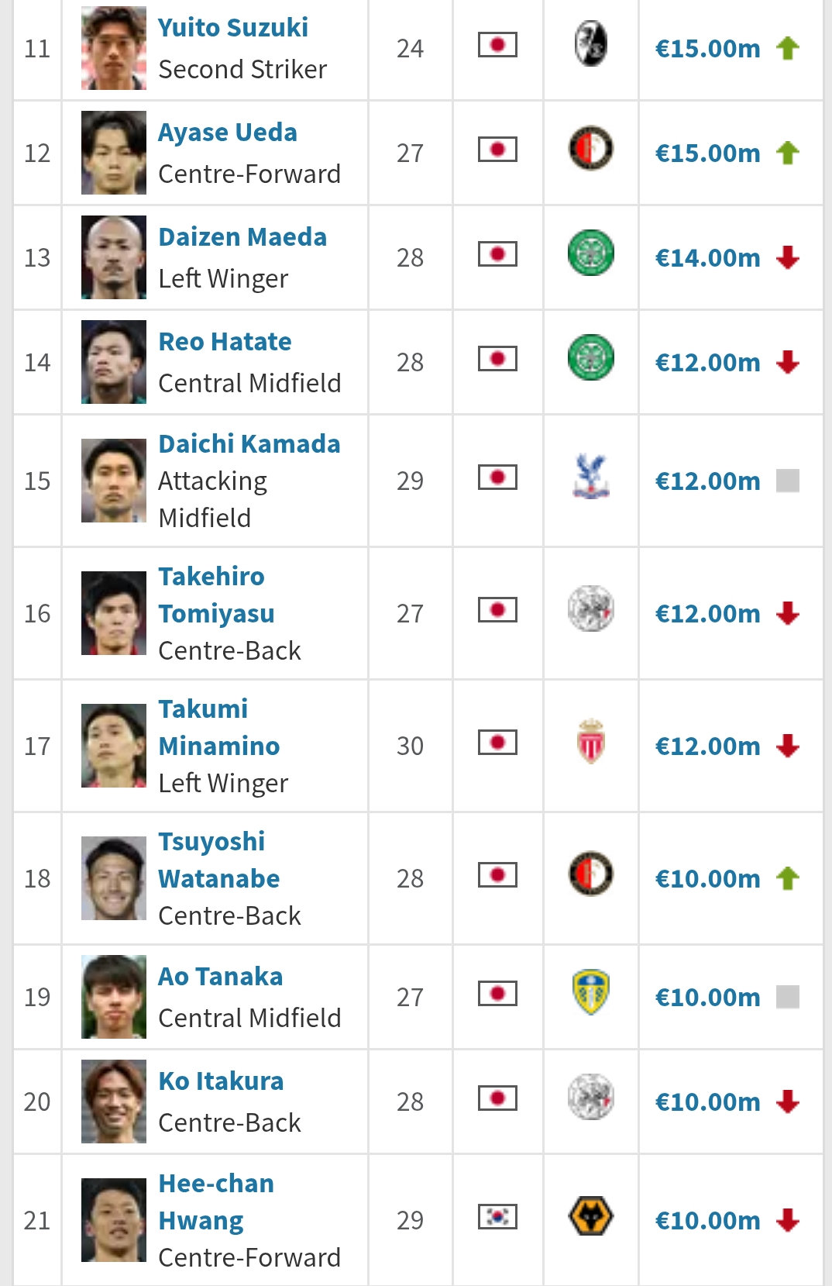The width and height of the screenshot is (832, 1286).
Task: Open Daichi Kamada's profile link
Action: tap(249, 444)
